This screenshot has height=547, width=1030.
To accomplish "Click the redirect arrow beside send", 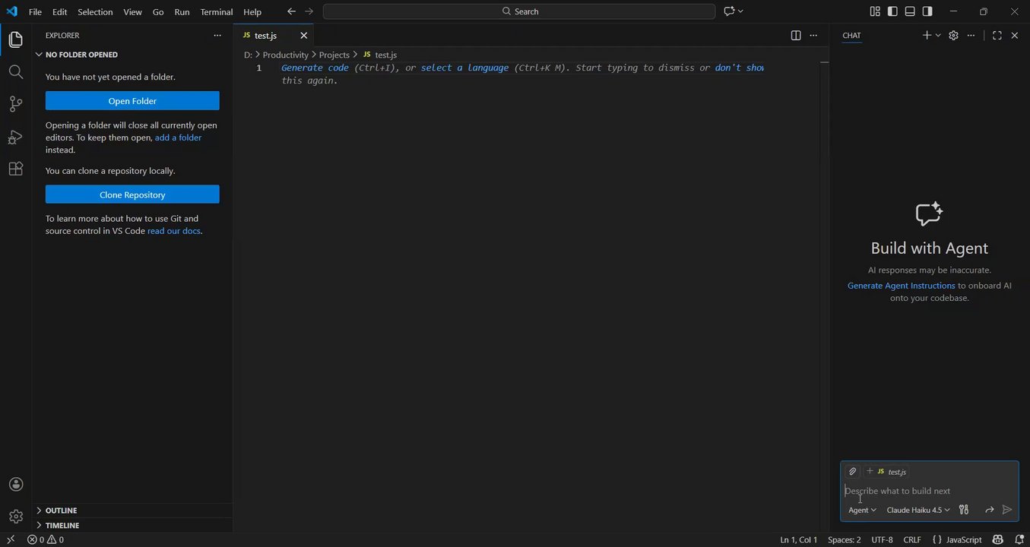I will [x=989, y=510].
